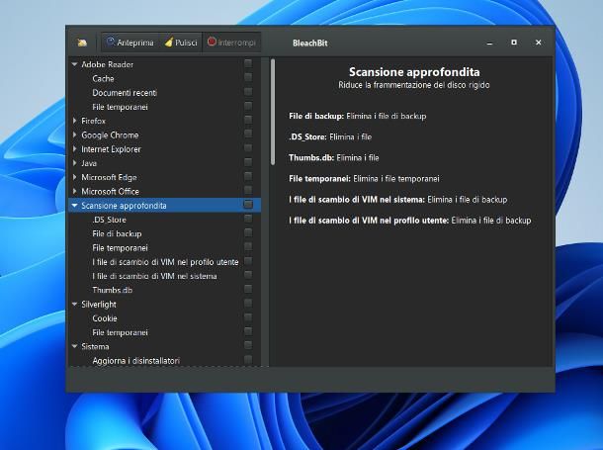This screenshot has height=450, width=603.
Task: Expand the Java group
Action: tap(74, 163)
